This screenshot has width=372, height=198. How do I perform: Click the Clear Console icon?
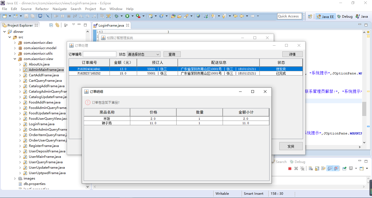(x=311, y=168)
